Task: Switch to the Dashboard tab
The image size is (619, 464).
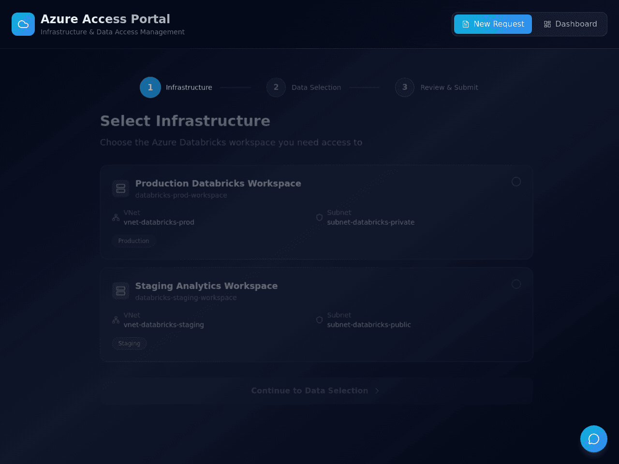Action: 570,24
